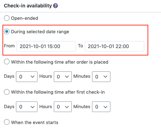Open the Check-in availability help tooltip icon
The image size is (161, 129).
pyautogui.click(x=56, y=6)
